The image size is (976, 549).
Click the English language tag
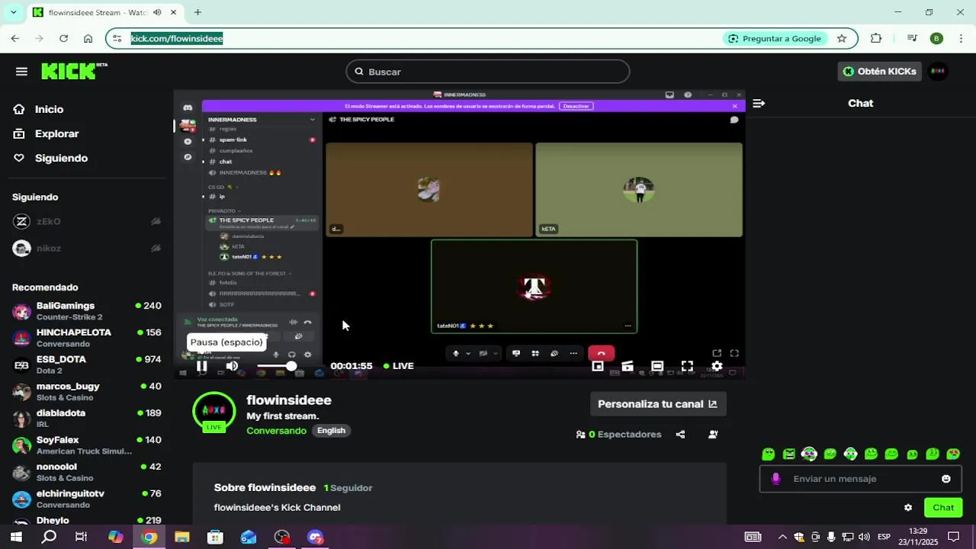tap(331, 431)
